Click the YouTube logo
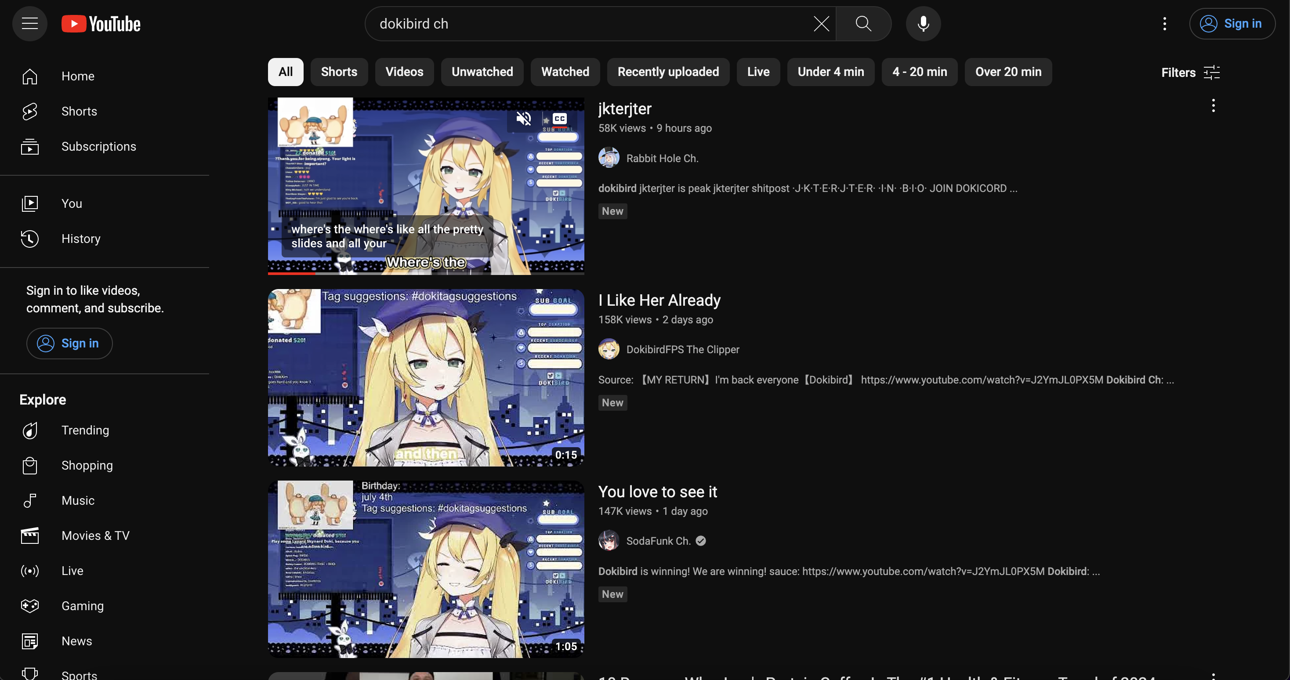Image resolution: width=1290 pixels, height=680 pixels. pyautogui.click(x=101, y=24)
